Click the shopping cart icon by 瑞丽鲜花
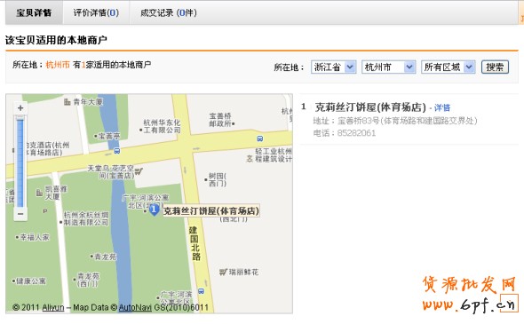524x324 pixels. (223, 273)
